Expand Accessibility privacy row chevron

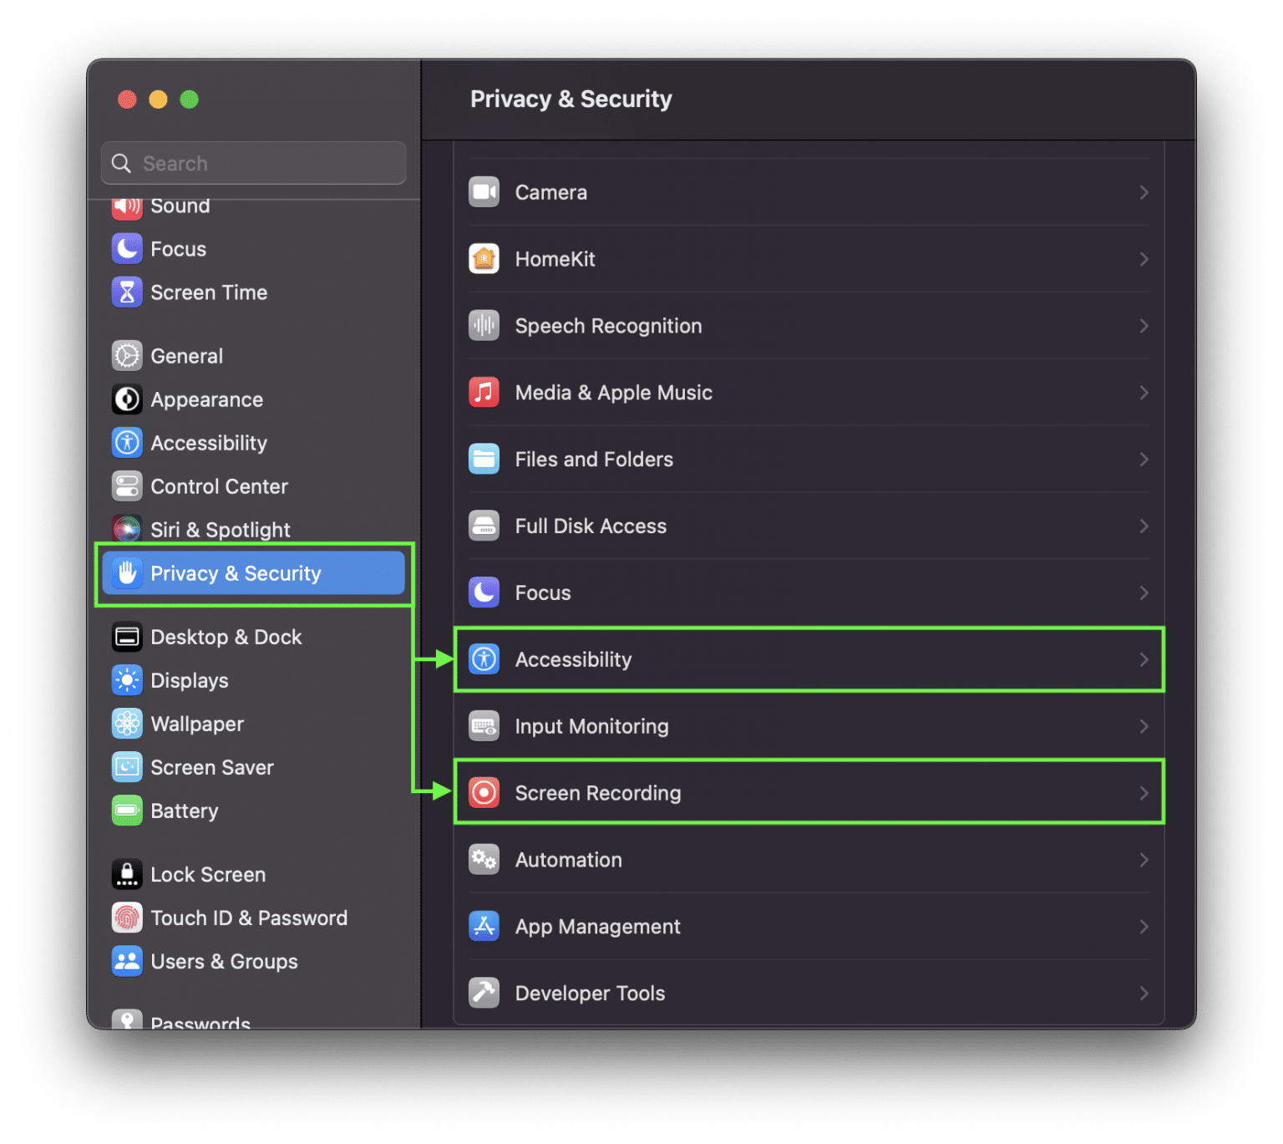point(1144,659)
